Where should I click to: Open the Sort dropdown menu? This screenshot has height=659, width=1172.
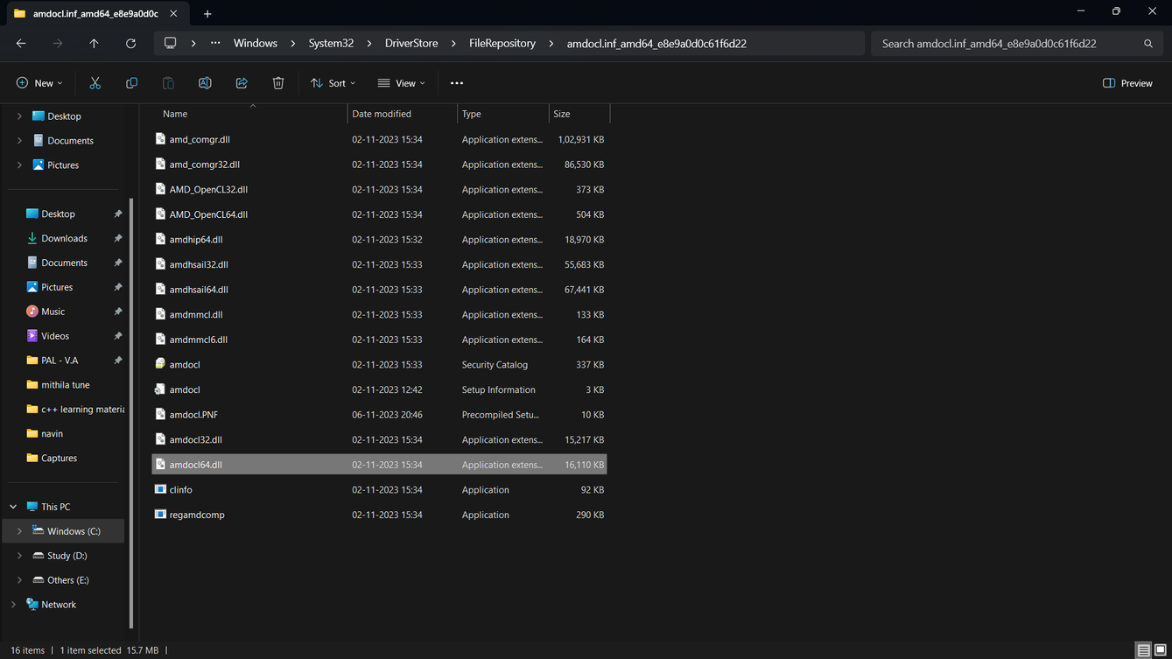(333, 83)
